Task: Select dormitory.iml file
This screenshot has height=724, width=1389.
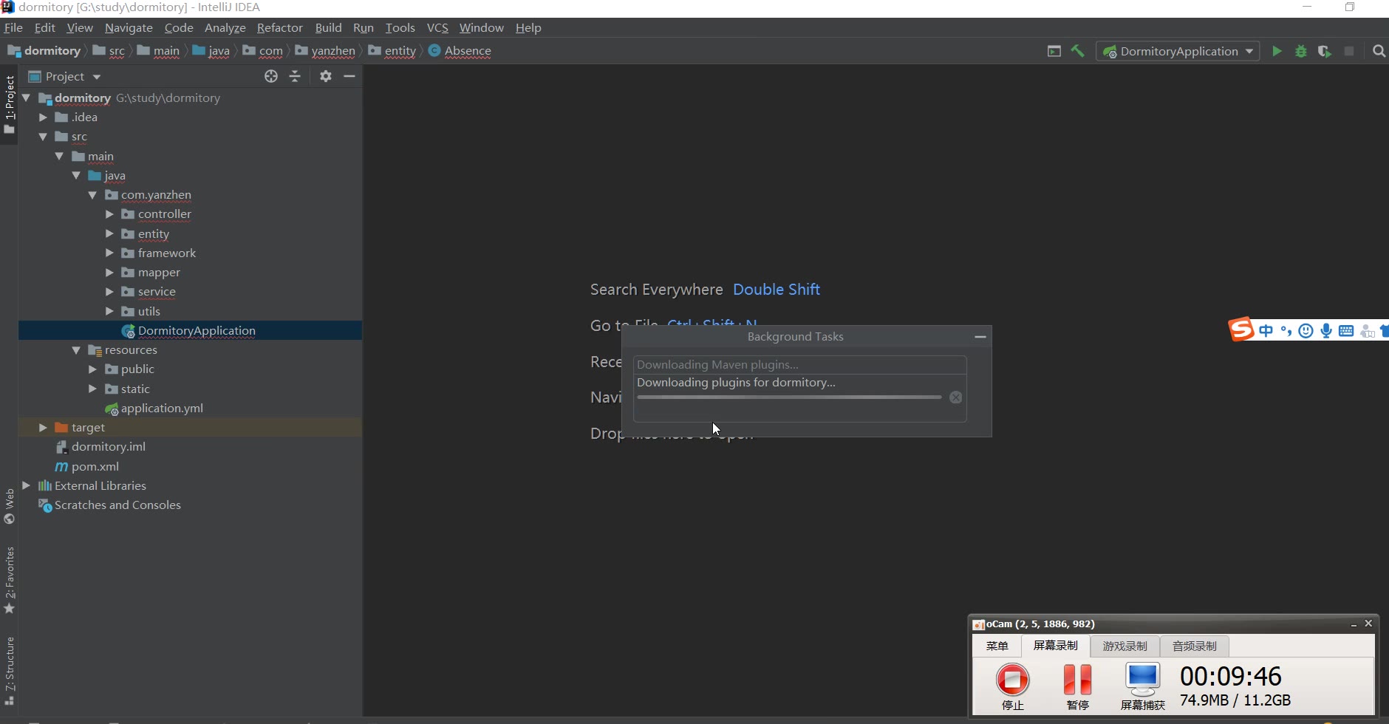Action: (x=101, y=447)
